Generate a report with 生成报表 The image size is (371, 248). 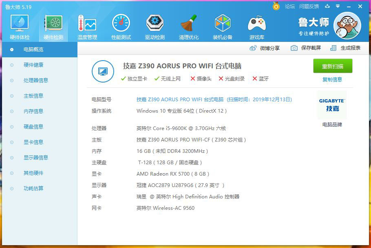(346, 48)
